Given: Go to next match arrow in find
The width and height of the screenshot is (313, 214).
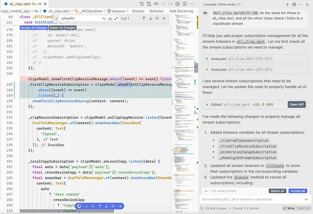Looking at the screenshot, I should click(x=150, y=19).
